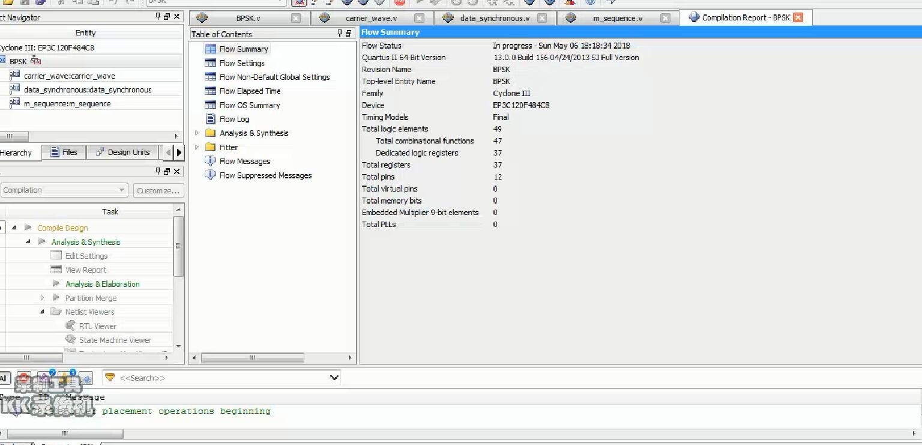922x445 pixels.
Task: Float the Project Navigator panel
Action: [167, 17]
